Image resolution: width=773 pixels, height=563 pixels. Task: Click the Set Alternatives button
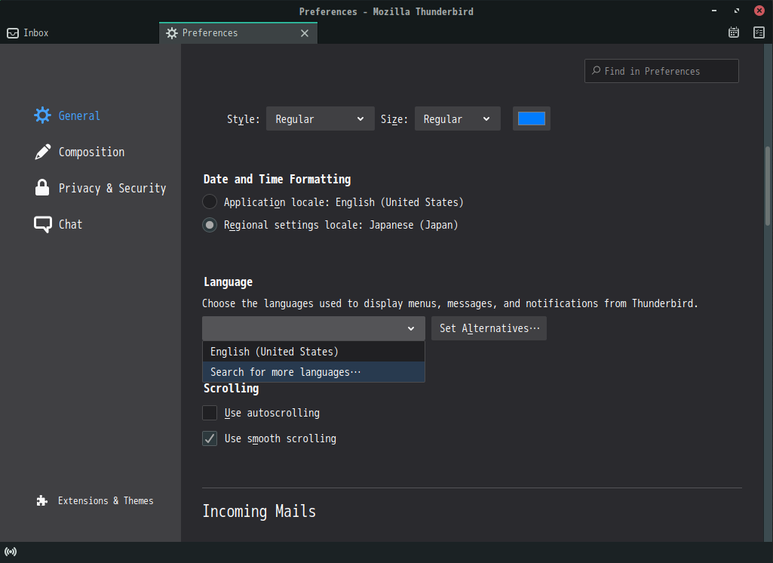coord(489,328)
